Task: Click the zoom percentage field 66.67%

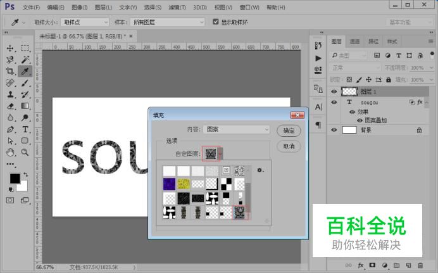Action: (x=45, y=267)
